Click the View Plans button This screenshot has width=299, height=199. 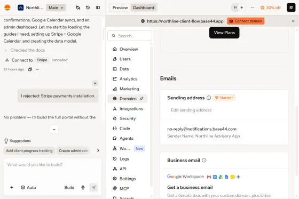224,33
